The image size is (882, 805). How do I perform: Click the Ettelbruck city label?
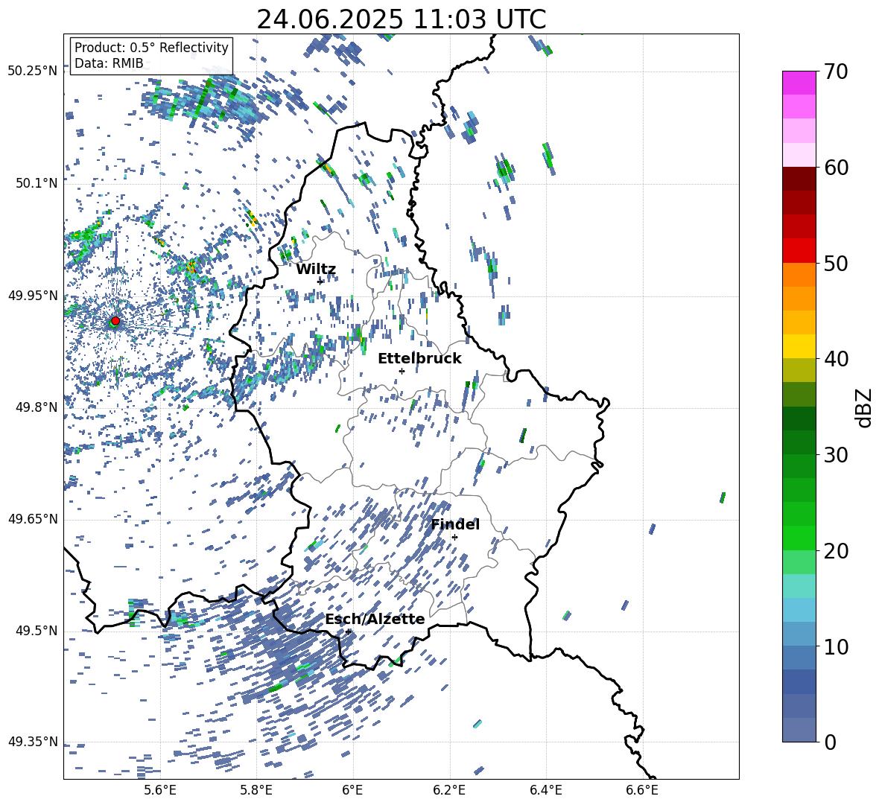(419, 359)
